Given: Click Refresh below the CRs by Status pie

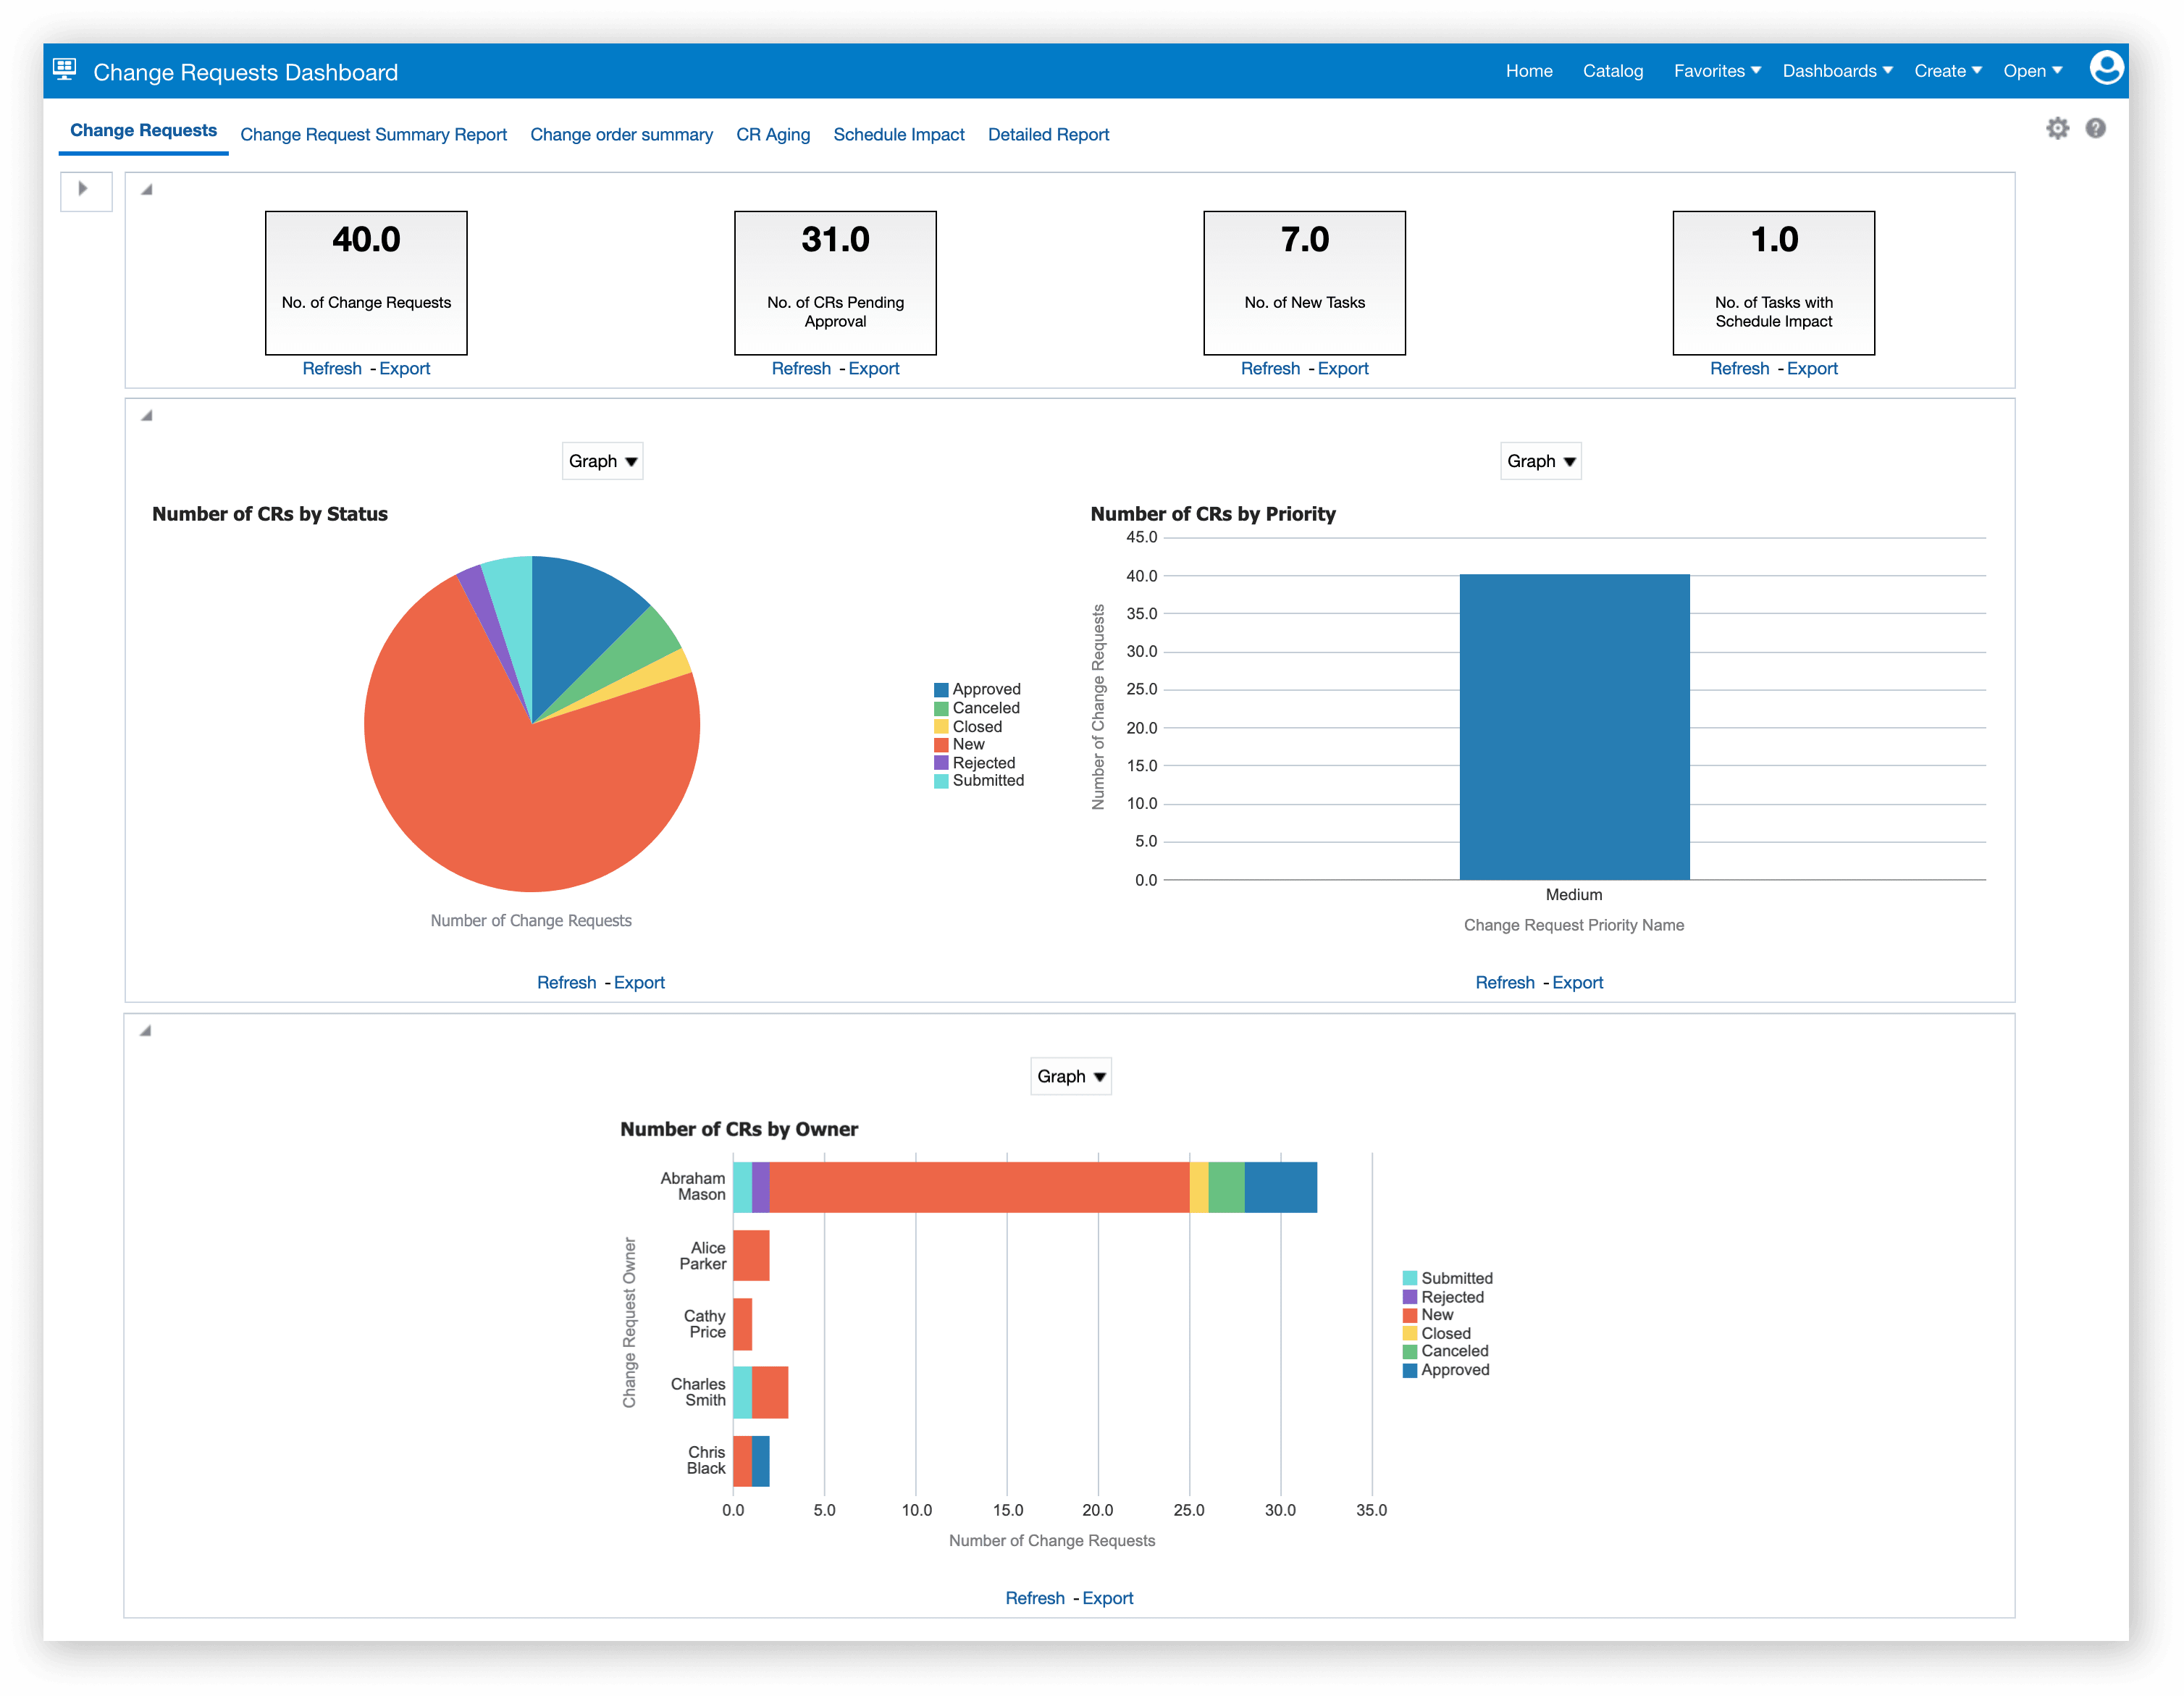Looking at the screenshot, I should (566, 982).
